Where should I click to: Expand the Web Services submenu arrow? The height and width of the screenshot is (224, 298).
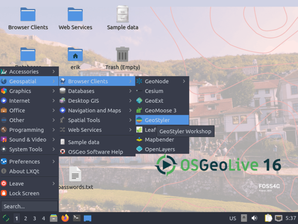point(130,130)
